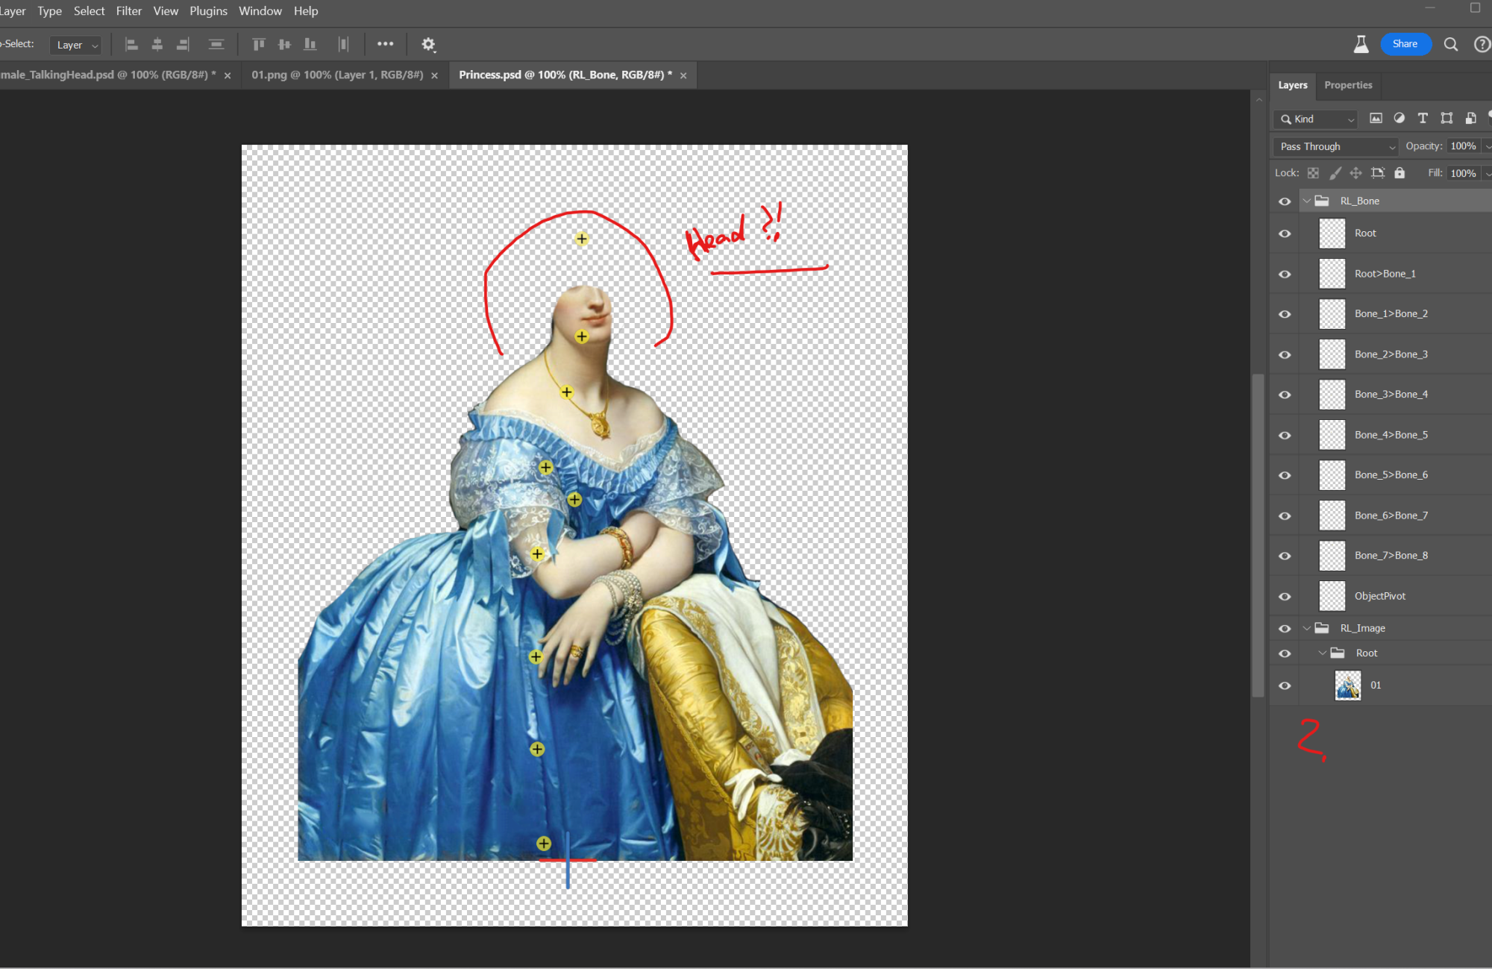Lock position move icon

[1356, 173]
